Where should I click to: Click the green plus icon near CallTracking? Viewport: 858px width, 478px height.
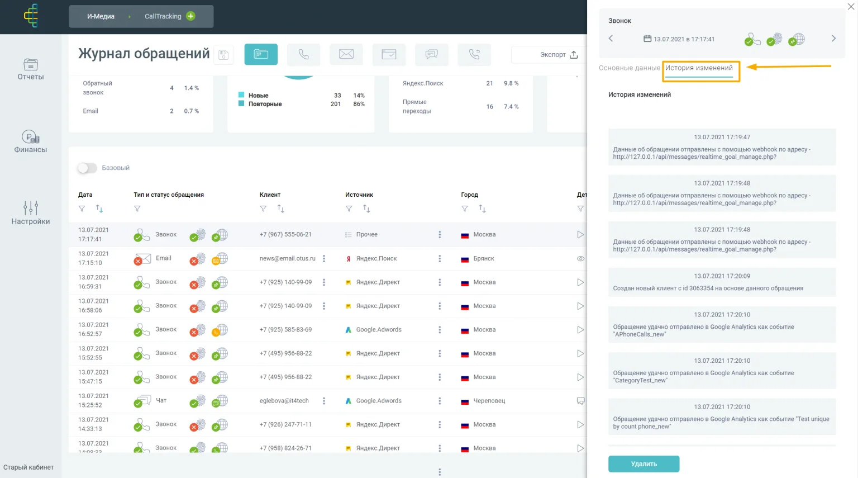190,16
